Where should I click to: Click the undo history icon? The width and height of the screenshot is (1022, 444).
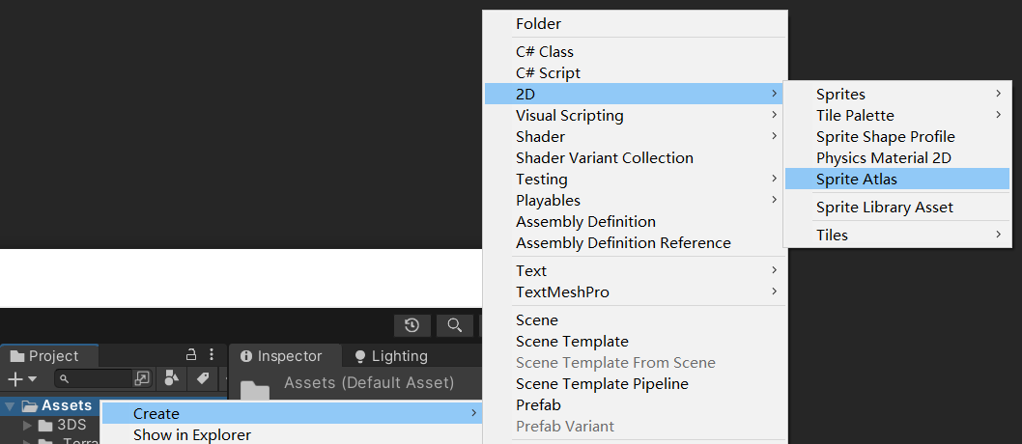[x=412, y=325]
